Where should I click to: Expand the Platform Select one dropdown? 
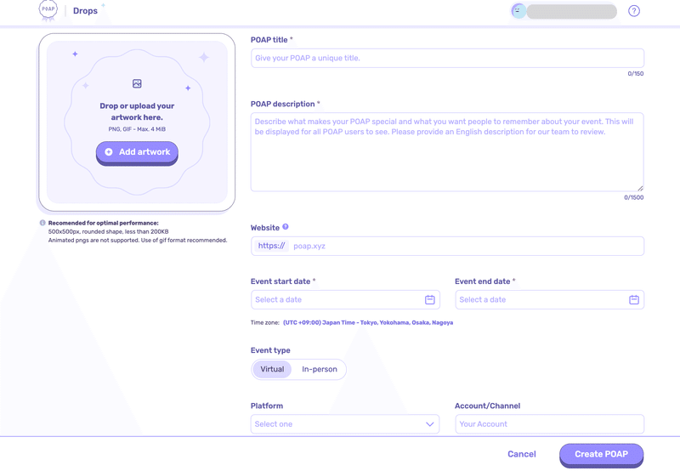pyautogui.click(x=345, y=424)
